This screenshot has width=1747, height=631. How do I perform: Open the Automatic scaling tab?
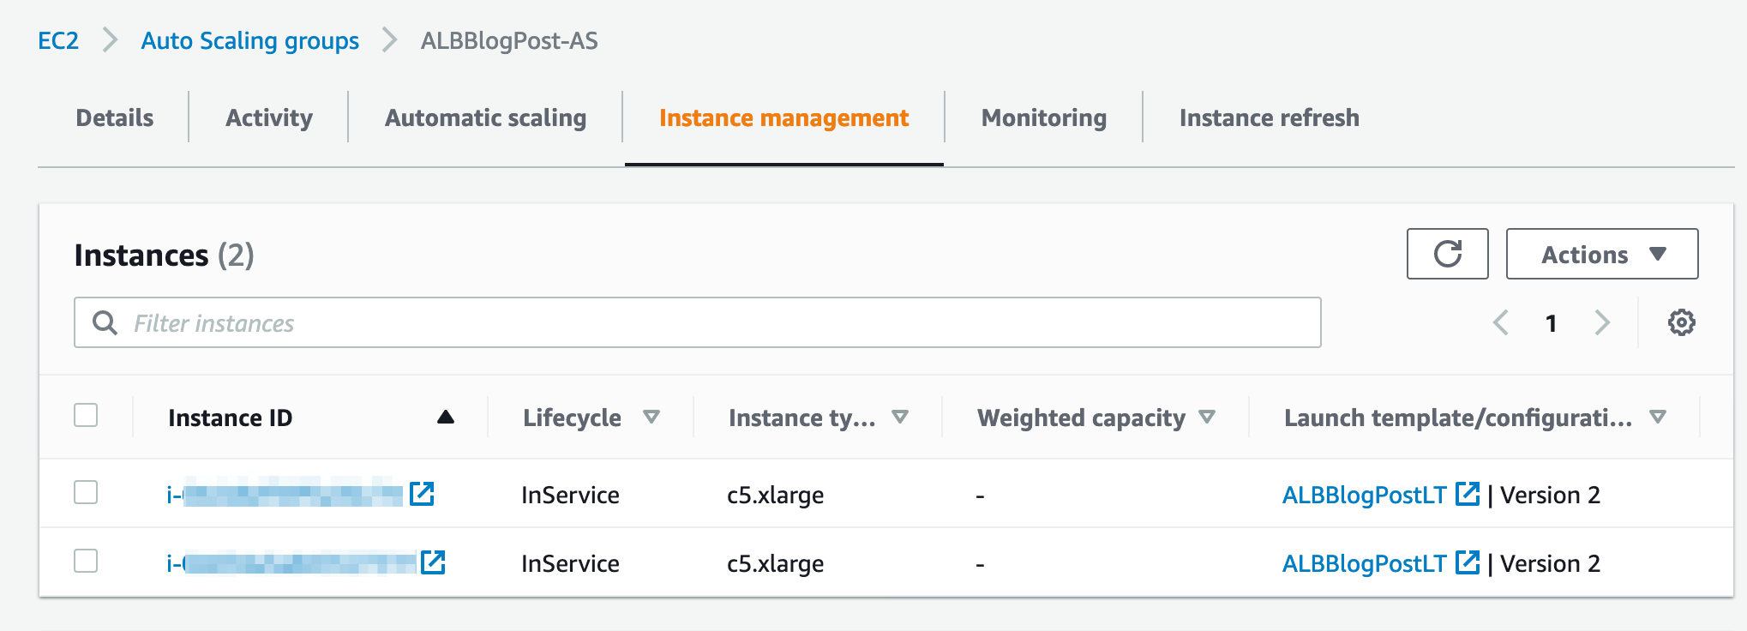(485, 118)
